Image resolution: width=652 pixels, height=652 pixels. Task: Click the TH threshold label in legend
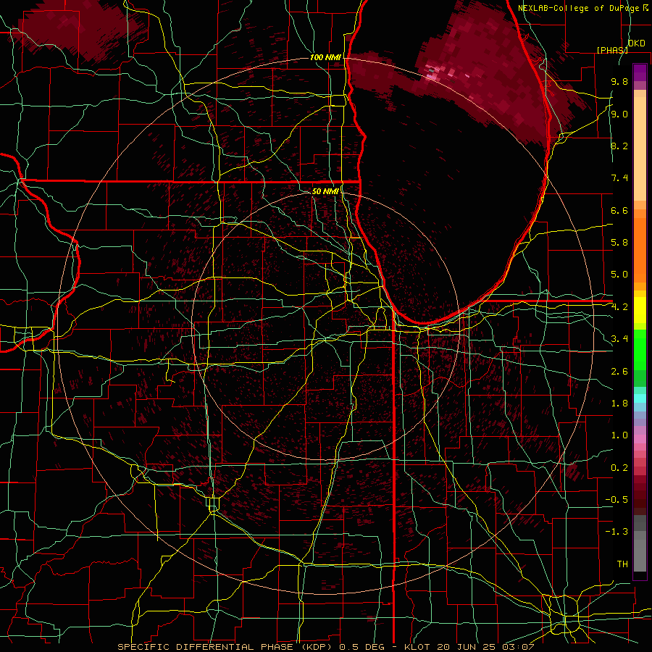click(622, 564)
